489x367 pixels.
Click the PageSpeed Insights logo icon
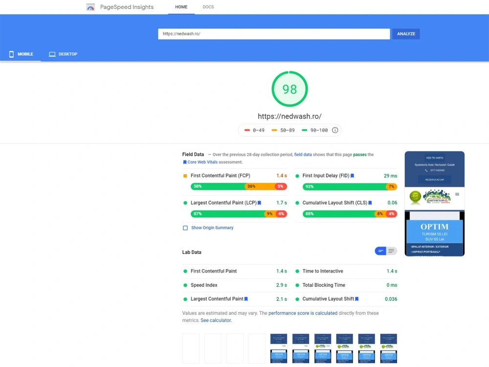(90, 7)
